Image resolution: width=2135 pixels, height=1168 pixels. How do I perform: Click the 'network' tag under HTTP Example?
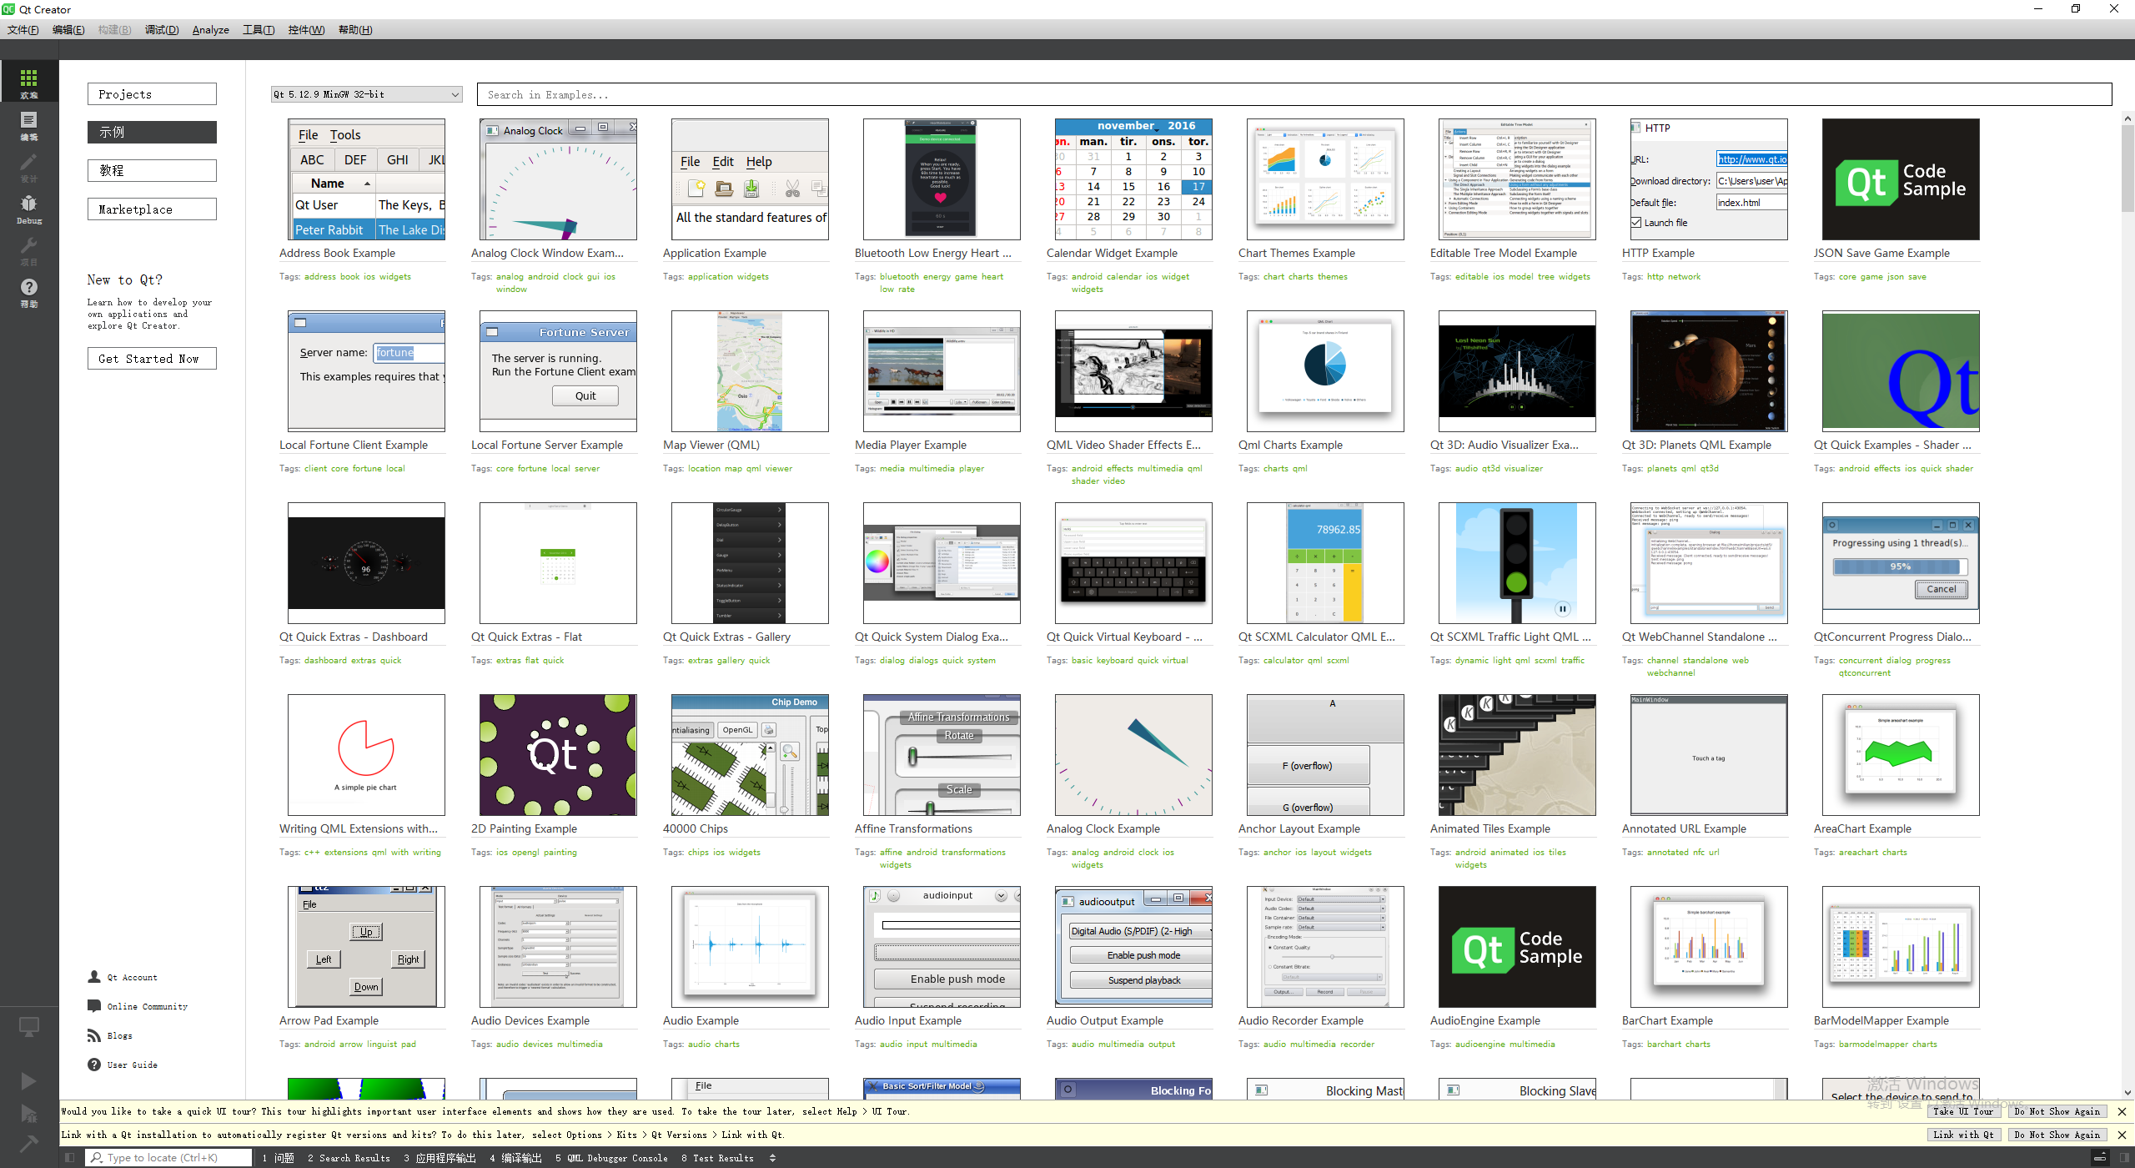click(x=1685, y=276)
